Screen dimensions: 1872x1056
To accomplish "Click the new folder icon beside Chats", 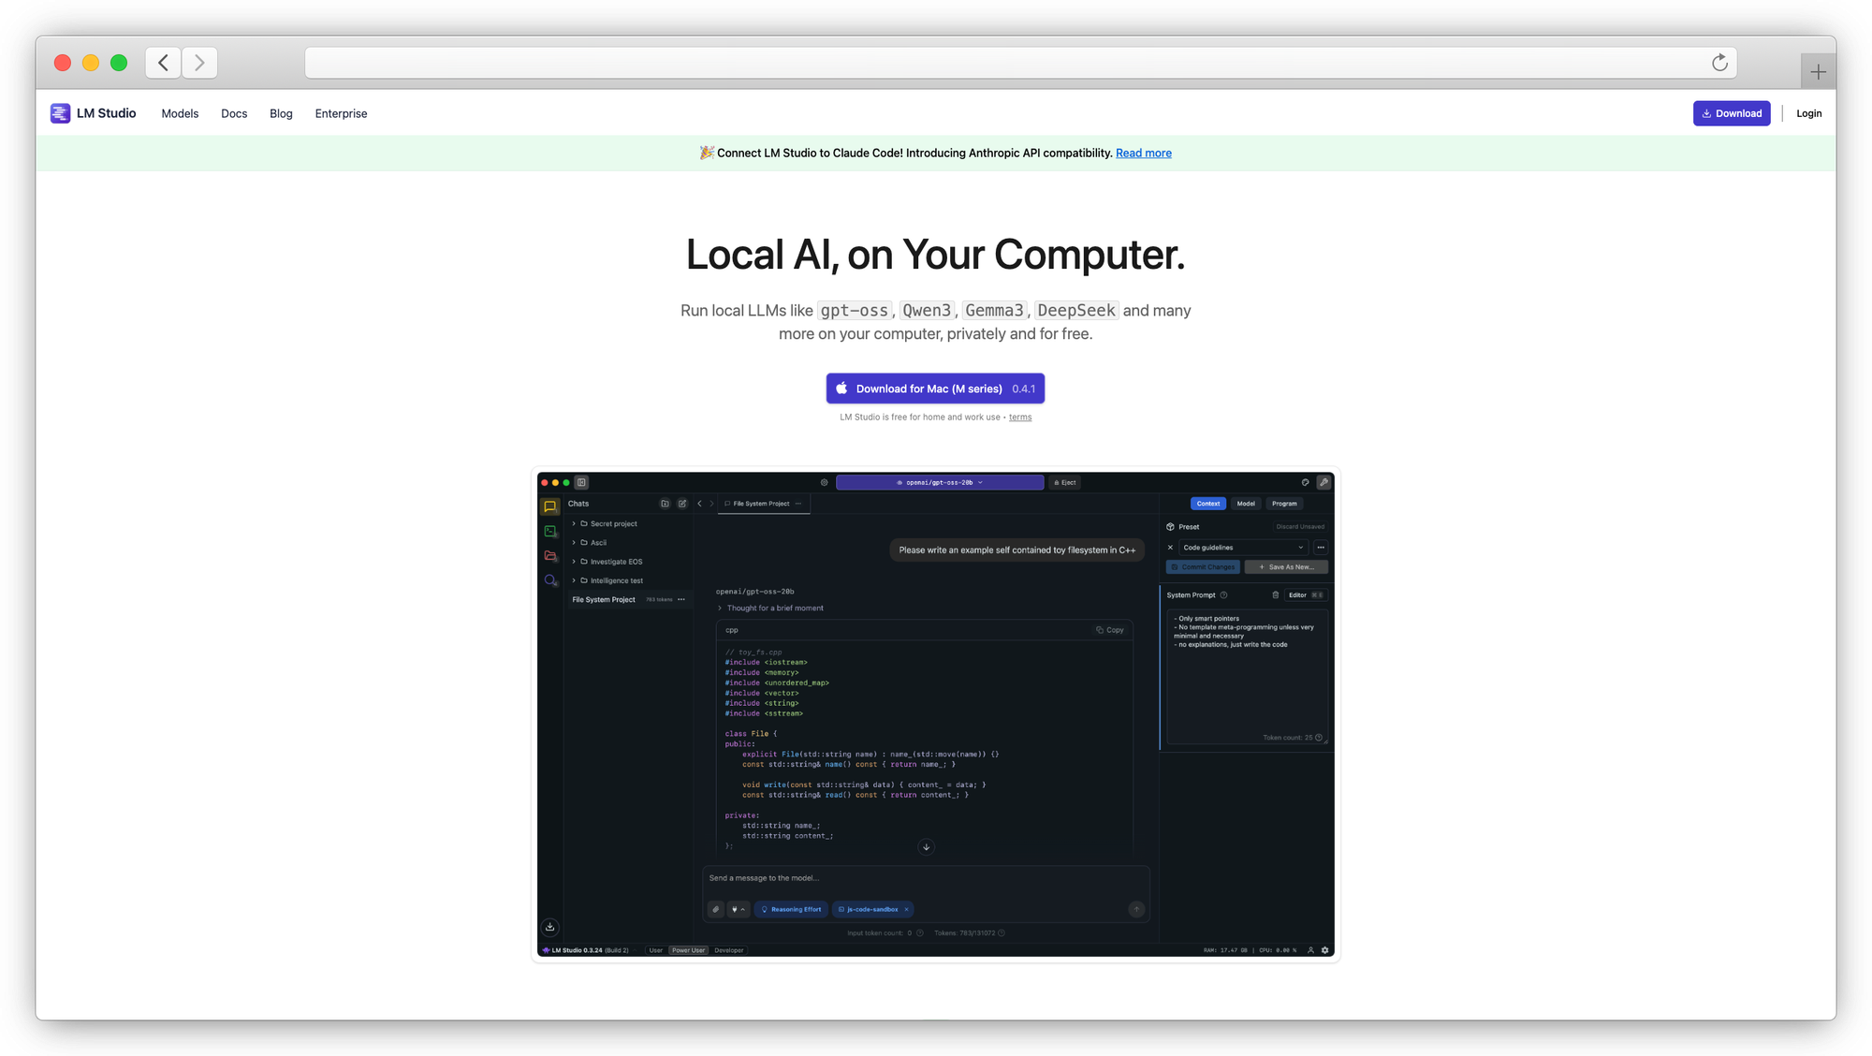I will tap(665, 504).
